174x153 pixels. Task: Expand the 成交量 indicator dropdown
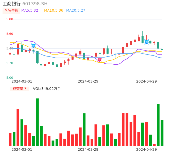(19, 89)
